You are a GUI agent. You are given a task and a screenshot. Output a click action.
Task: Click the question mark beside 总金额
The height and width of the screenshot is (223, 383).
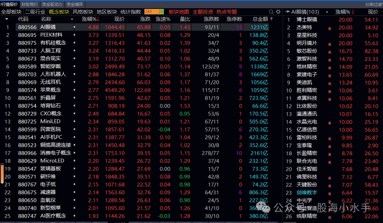(271, 19)
